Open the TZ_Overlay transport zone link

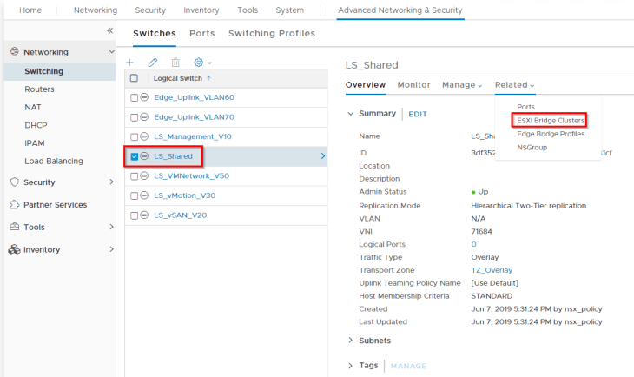tap(491, 270)
